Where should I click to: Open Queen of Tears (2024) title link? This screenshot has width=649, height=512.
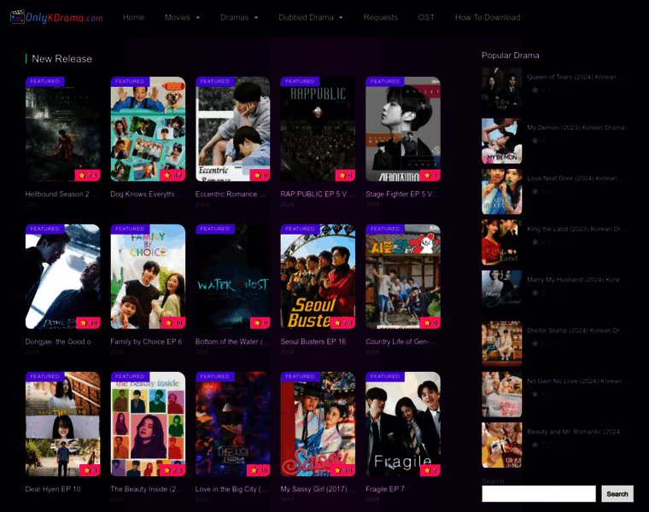576,77
